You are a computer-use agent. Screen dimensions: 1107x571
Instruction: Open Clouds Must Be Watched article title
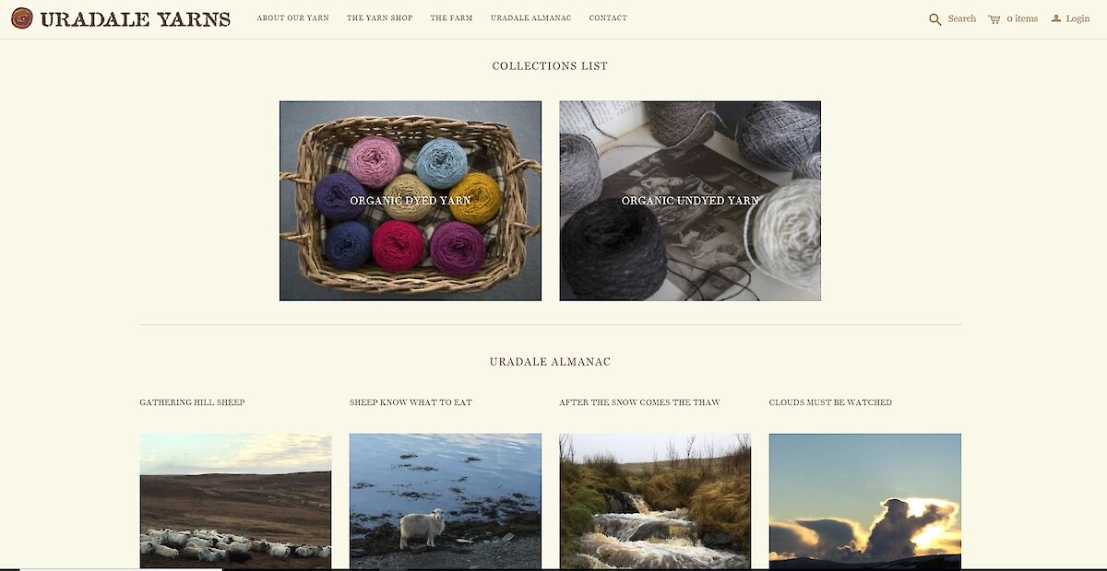click(830, 402)
